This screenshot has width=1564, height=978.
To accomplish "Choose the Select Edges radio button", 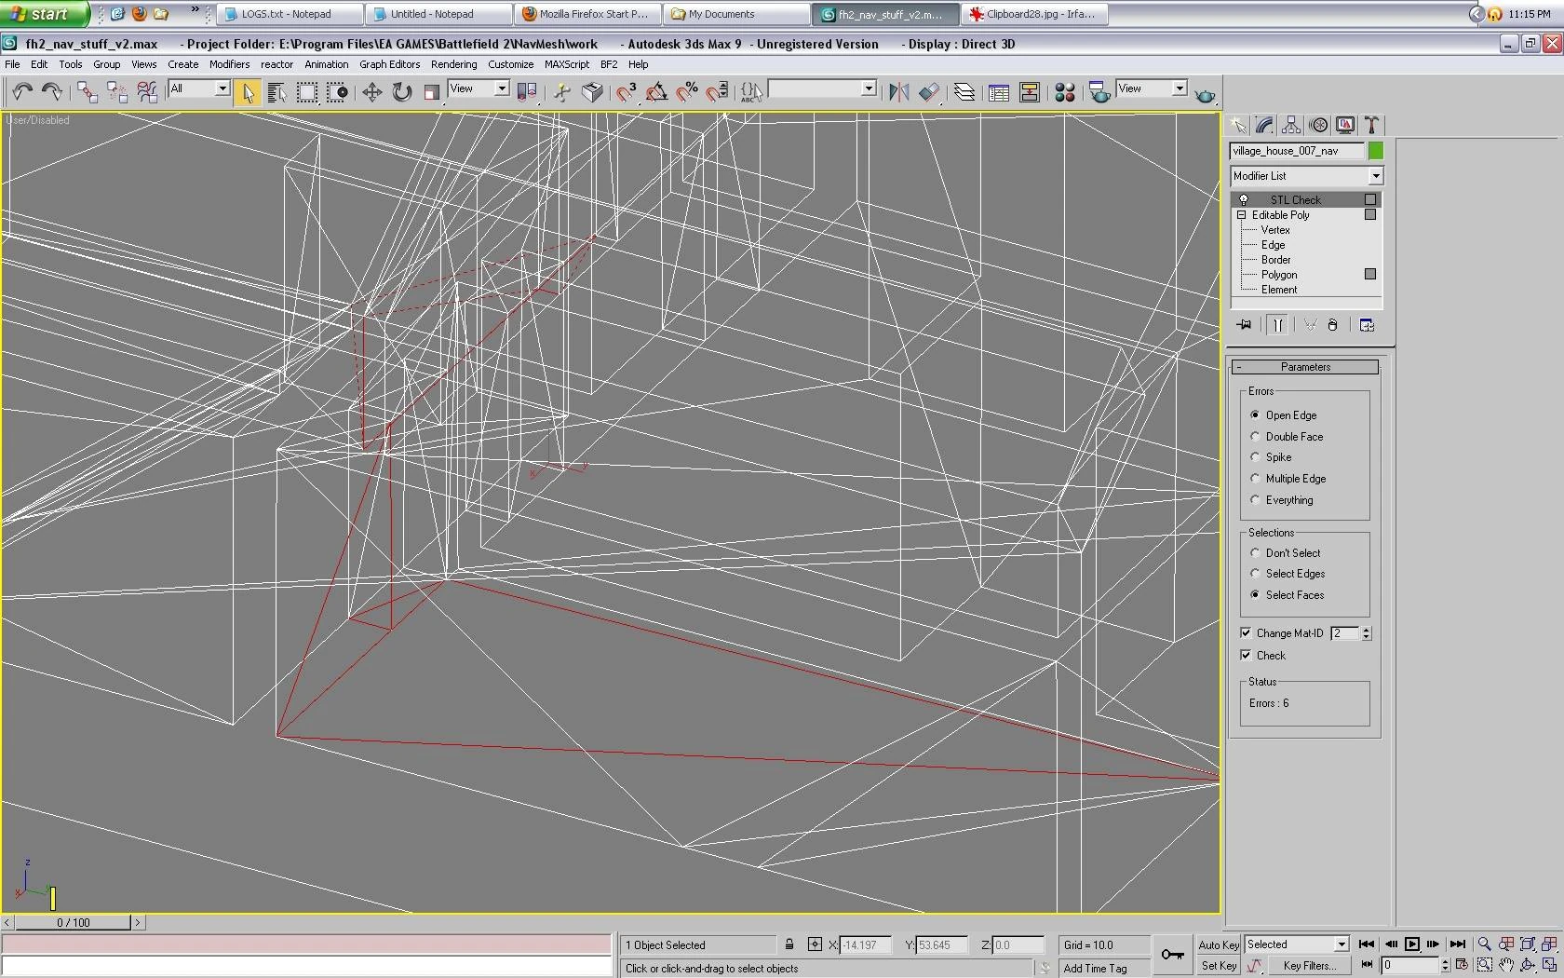I will pos(1255,574).
